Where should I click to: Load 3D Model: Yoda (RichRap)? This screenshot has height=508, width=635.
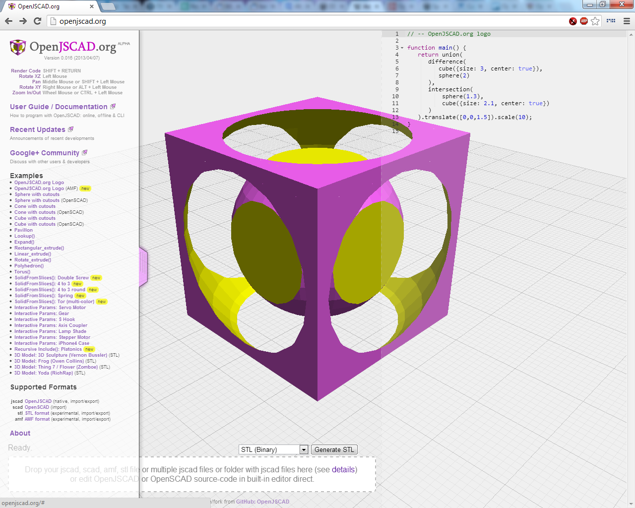click(44, 373)
